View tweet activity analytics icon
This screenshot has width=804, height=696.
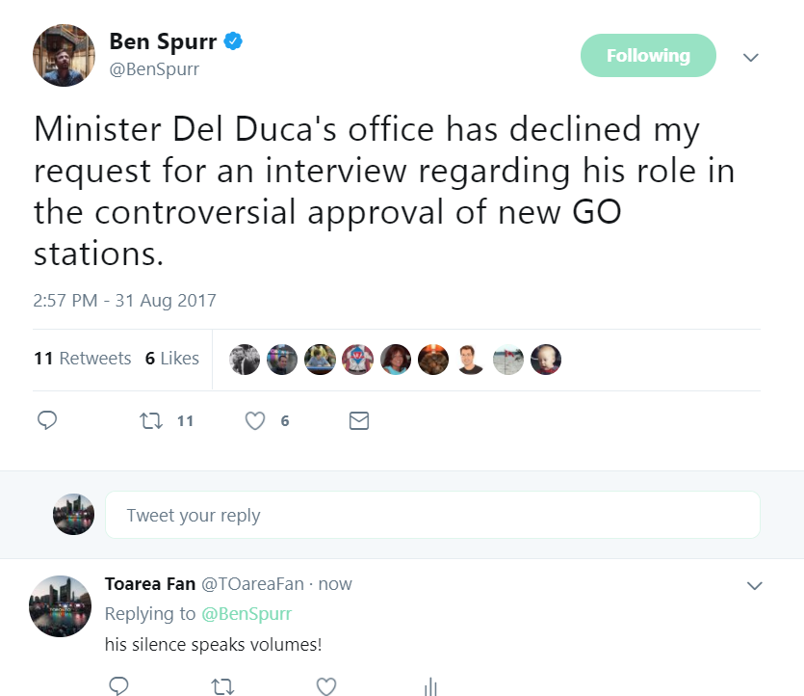429,685
